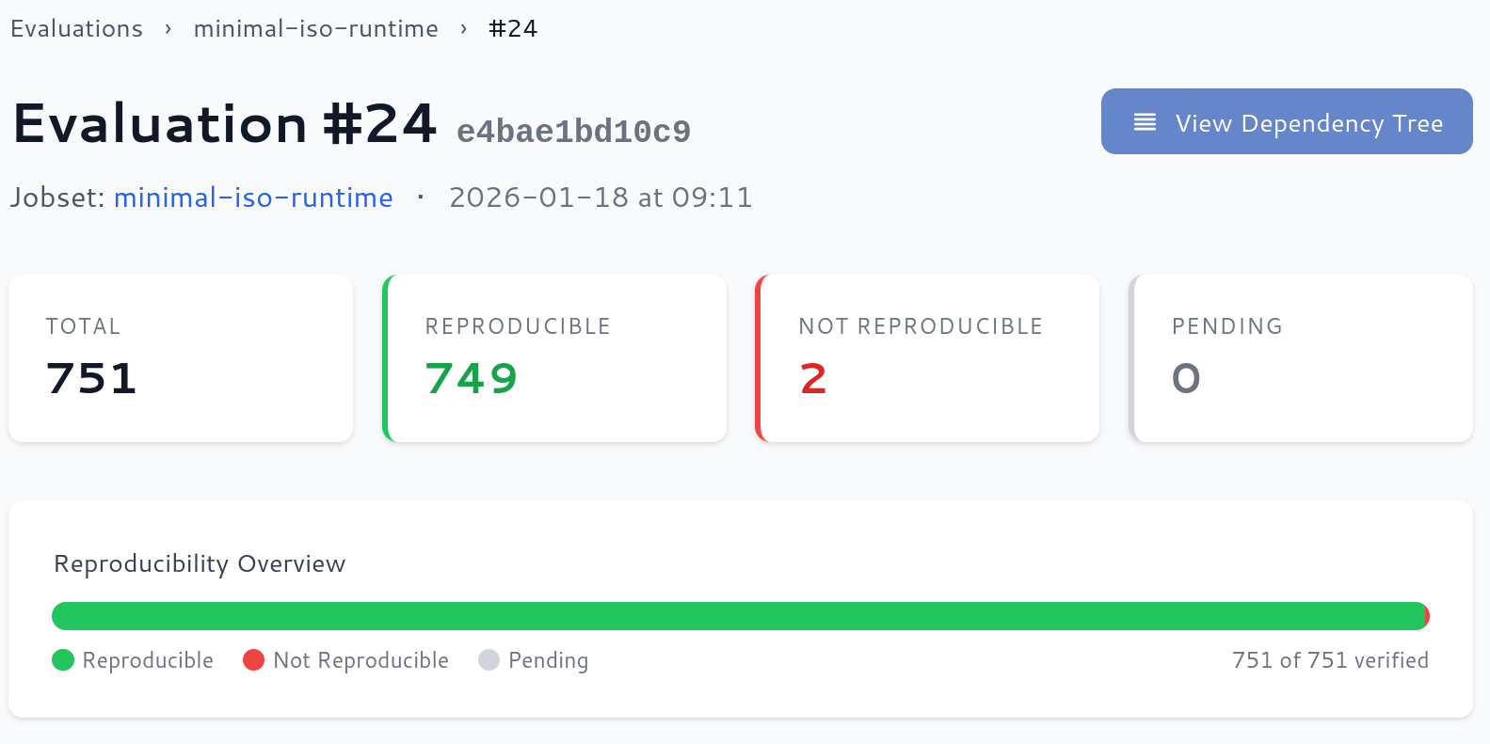Open the Reproducible 749 stat card
The image size is (1490, 744).
554,358
